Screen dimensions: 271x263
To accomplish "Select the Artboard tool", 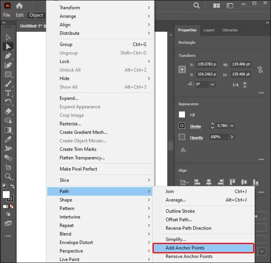I will pos(8,167).
